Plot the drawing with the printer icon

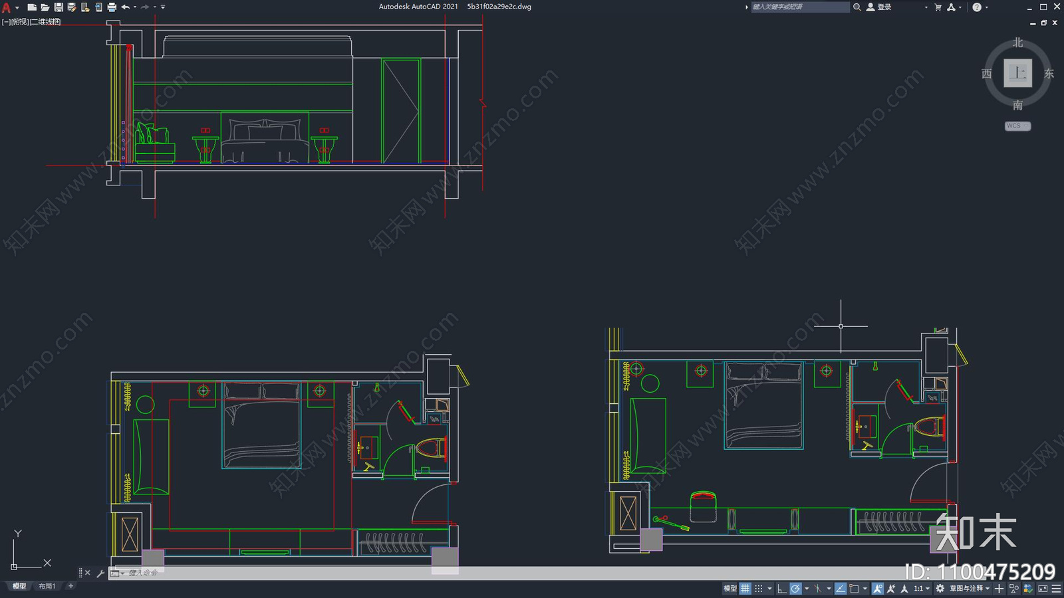point(112,7)
